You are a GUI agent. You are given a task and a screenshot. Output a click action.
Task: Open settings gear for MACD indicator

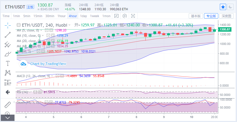(x=57, y=76)
